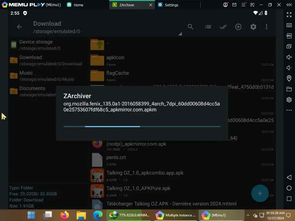Show more sidebar tools via three dots
The image size is (295, 221).
[x=289, y=110]
